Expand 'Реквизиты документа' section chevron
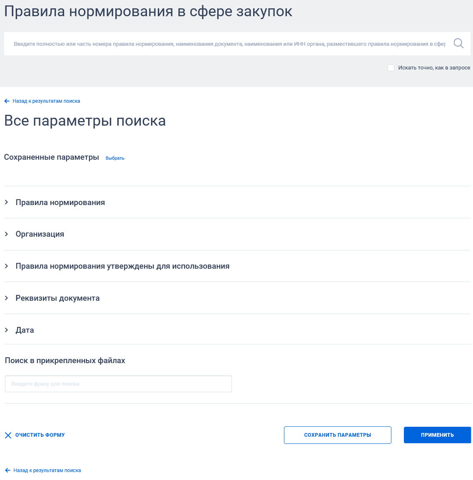Viewport: 473px width, 480px height. 6,298
